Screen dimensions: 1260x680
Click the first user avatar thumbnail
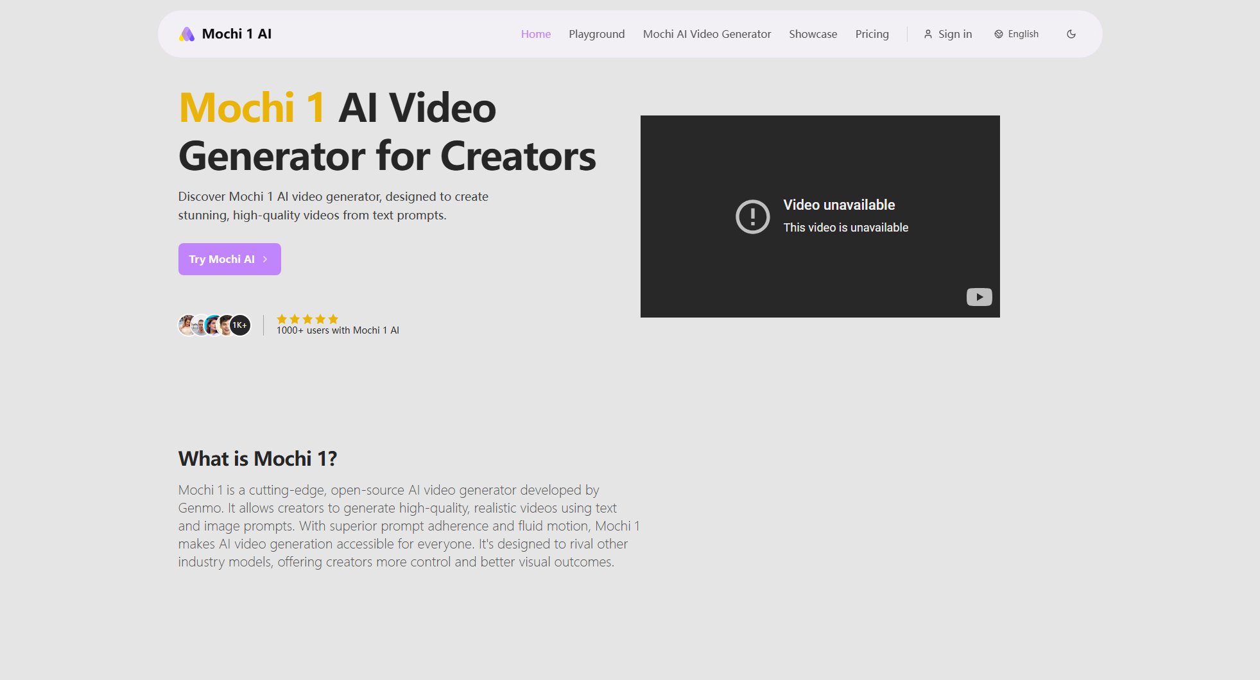187,325
